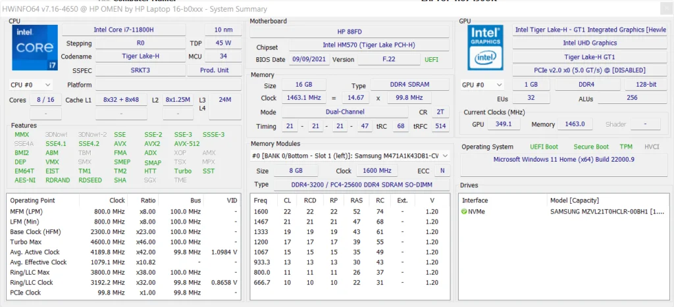Click the tRC value 68 field
This screenshot has width=674, height=307.
(x=400, y=126)
